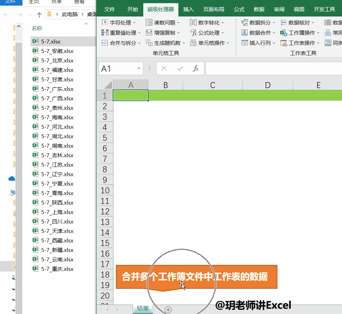This screenshot has width=342, height=314.
Task: Switch to the 开始 ribbon tab
Action: point(133,9)
